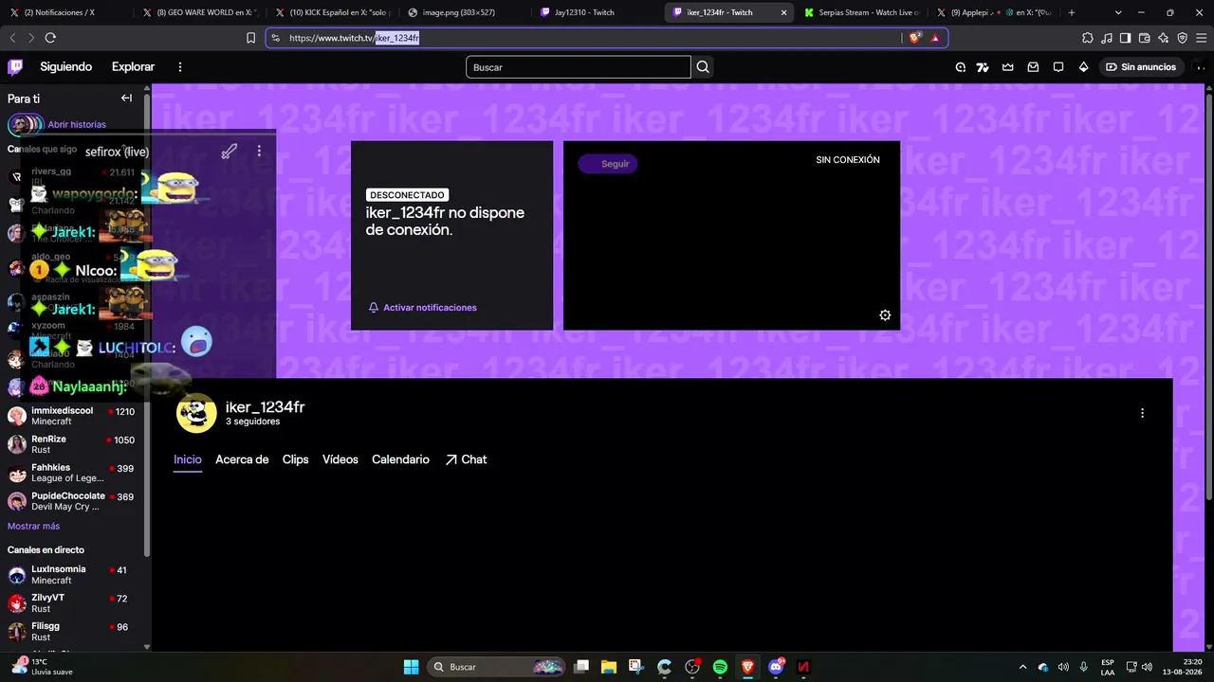Screen dimensions: 1214x682
Task: Click the search magnifier button
Action: click(703, 67)
